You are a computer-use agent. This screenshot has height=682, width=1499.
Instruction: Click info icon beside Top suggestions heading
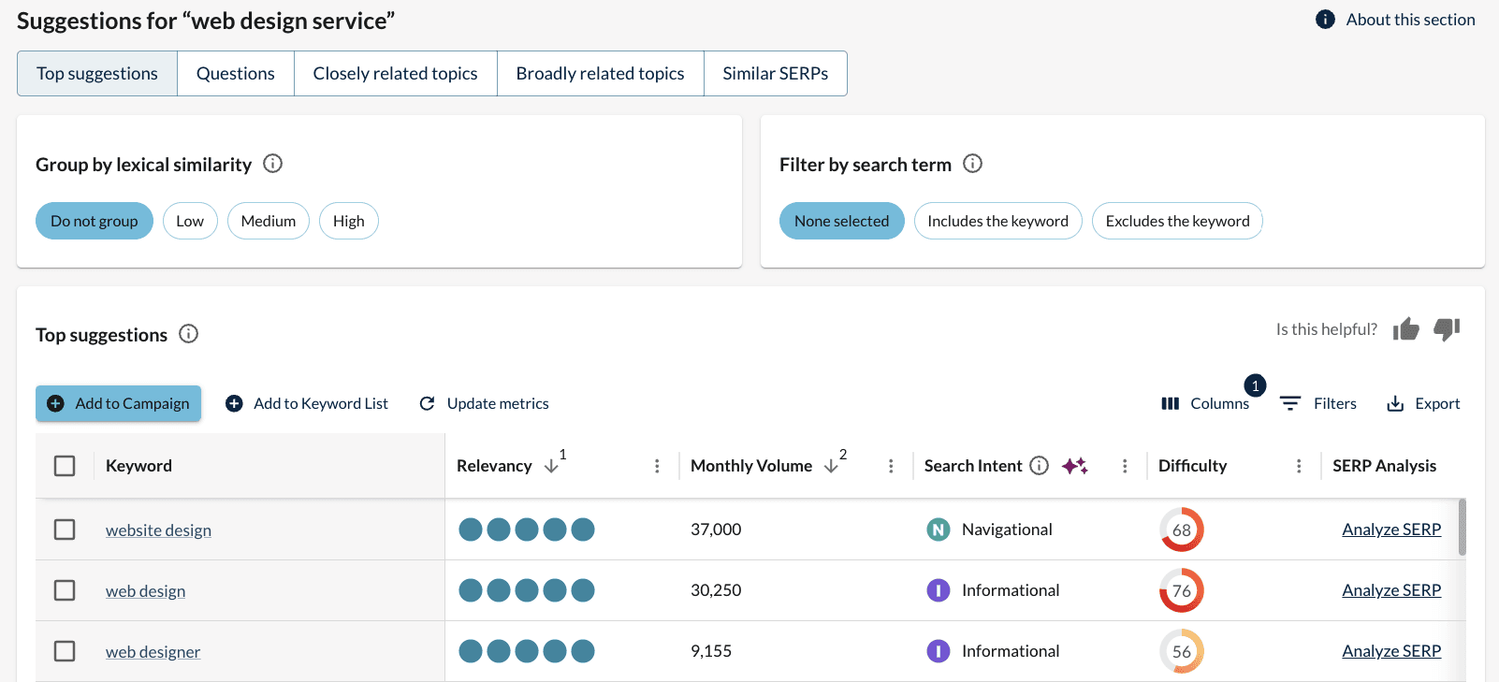pyautogui.click(x=188, y=334)
